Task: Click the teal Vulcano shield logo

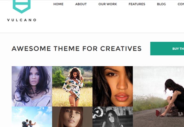Action: [x=21, y=6]
